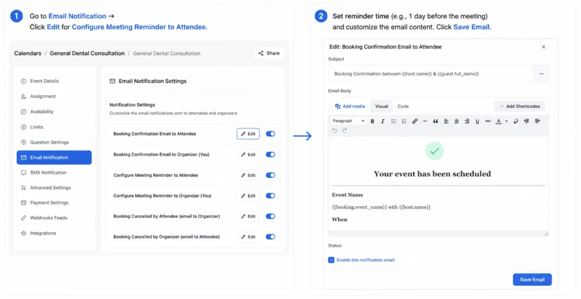Open subject field three-dots shortcode menu
This screenshot has width=581, height=299.
[541, 74]
